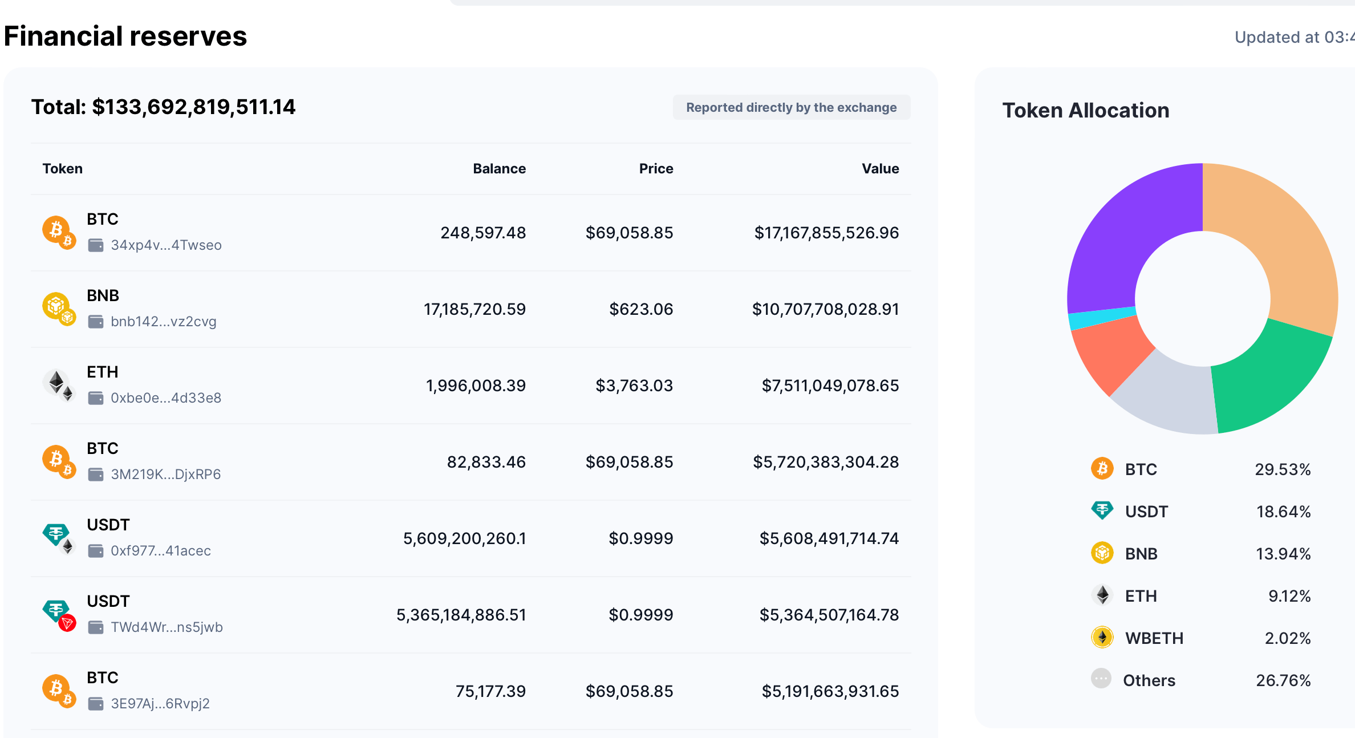Image resolution: width=1355 pixels, height=738 pixels.
Task: Click the BTC icon in 34xp4v...4Twseo row
Action: [59, 232]
